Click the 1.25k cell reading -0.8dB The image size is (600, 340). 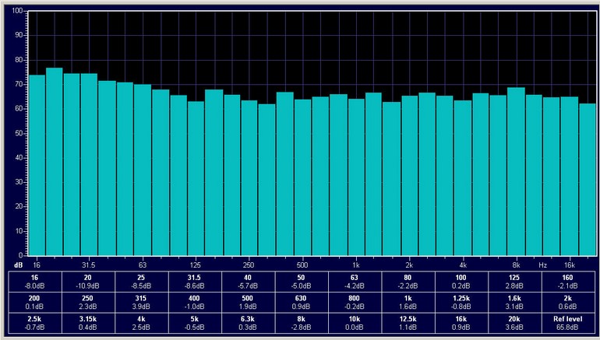[x=461, y=302]
